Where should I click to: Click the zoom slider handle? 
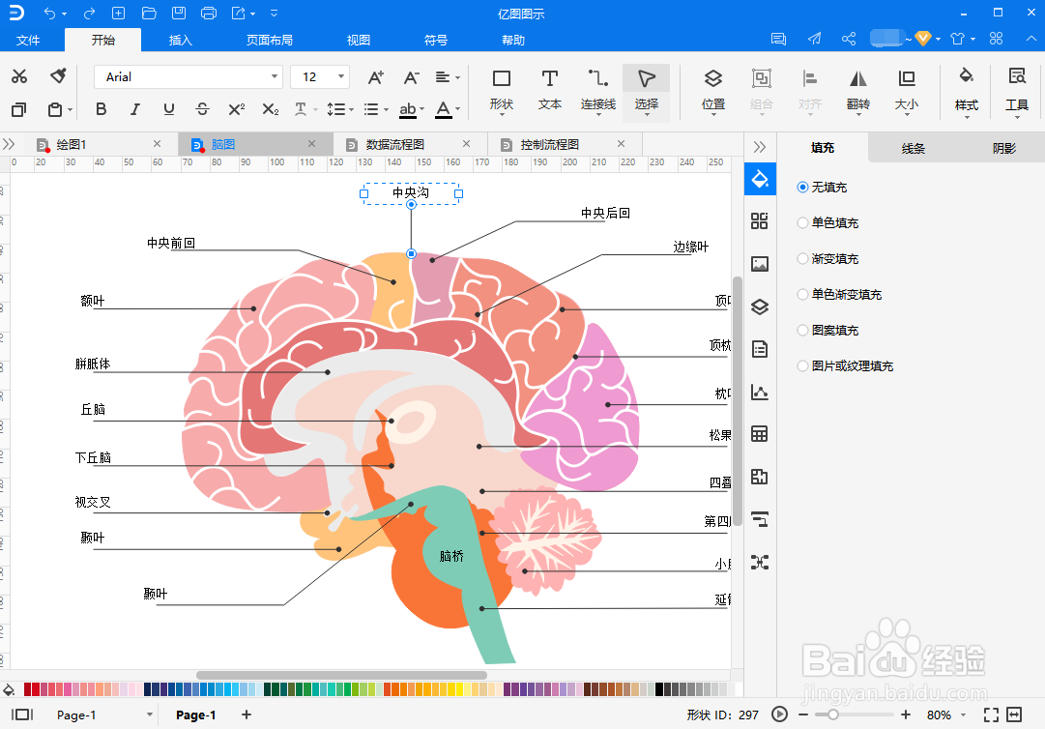point(832,715)
